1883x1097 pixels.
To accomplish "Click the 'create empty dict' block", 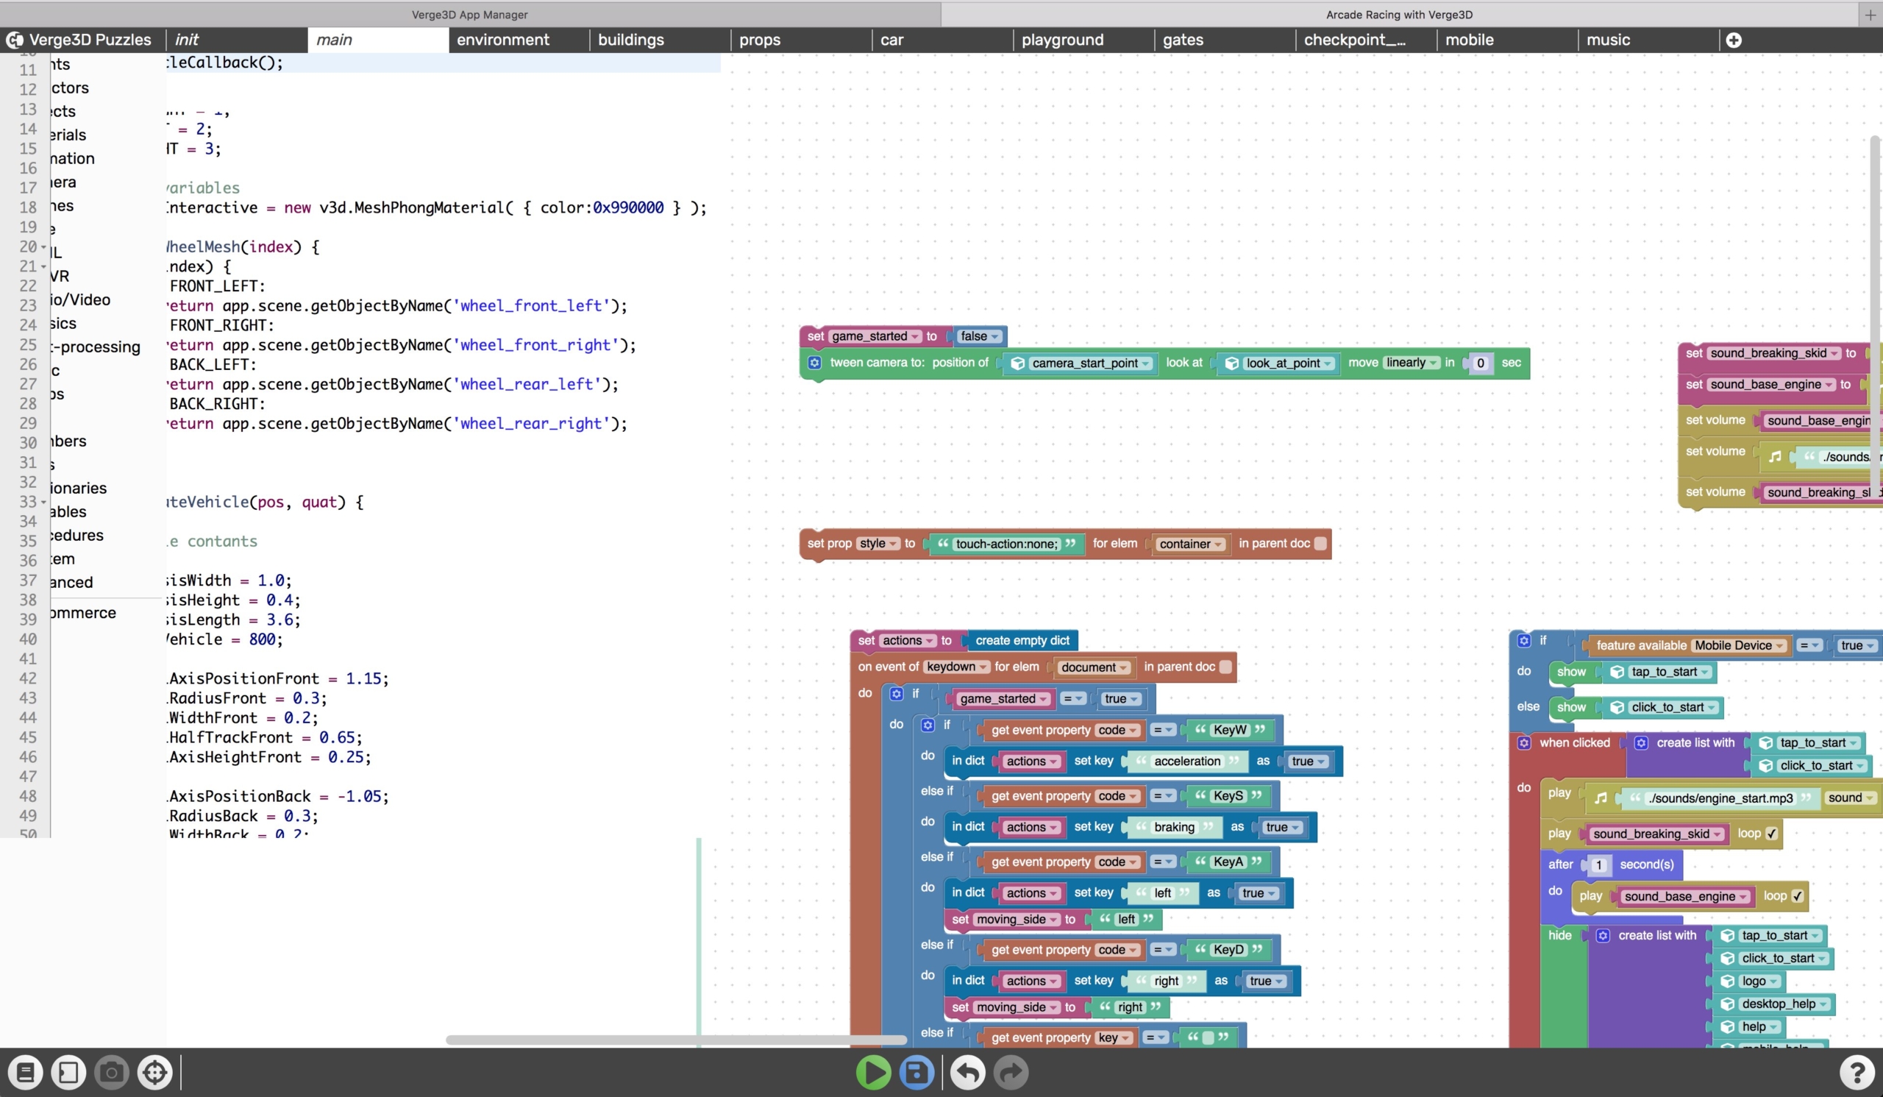I will point(1022,640).
